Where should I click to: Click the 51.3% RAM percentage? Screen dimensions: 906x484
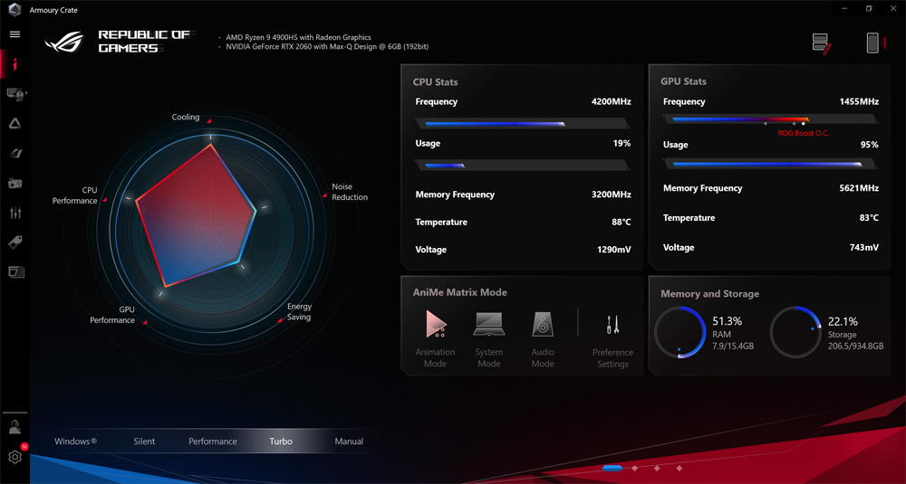[x=728, y=321]
